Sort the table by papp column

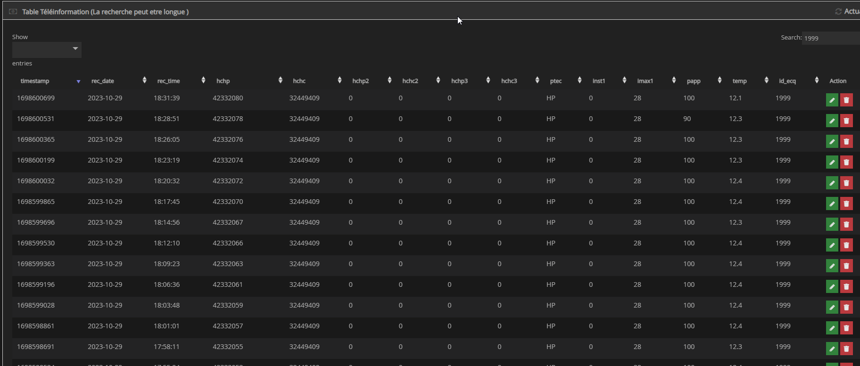(702, 81)
